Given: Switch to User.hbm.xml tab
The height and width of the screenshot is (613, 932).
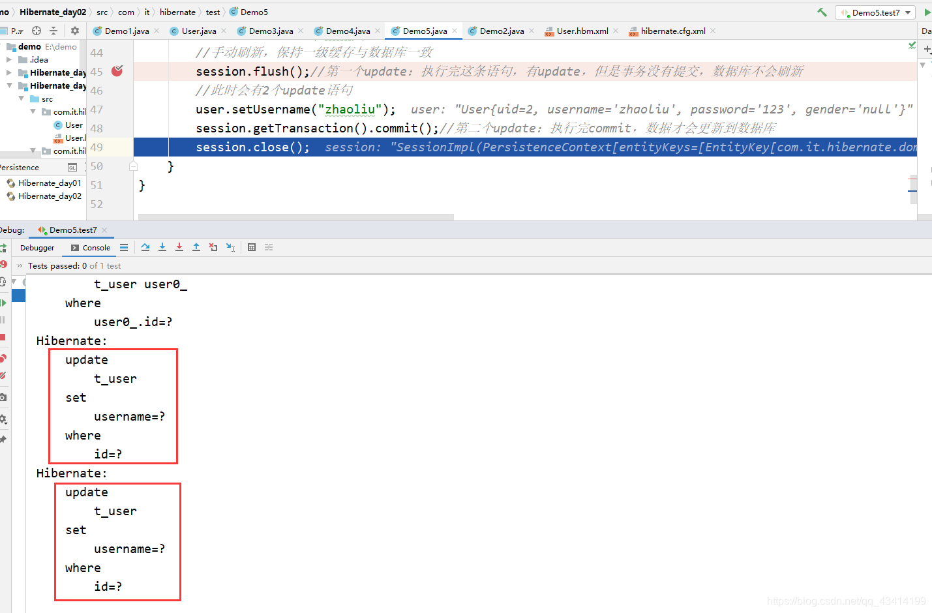Looking at the screenshot, I should 582,31.
